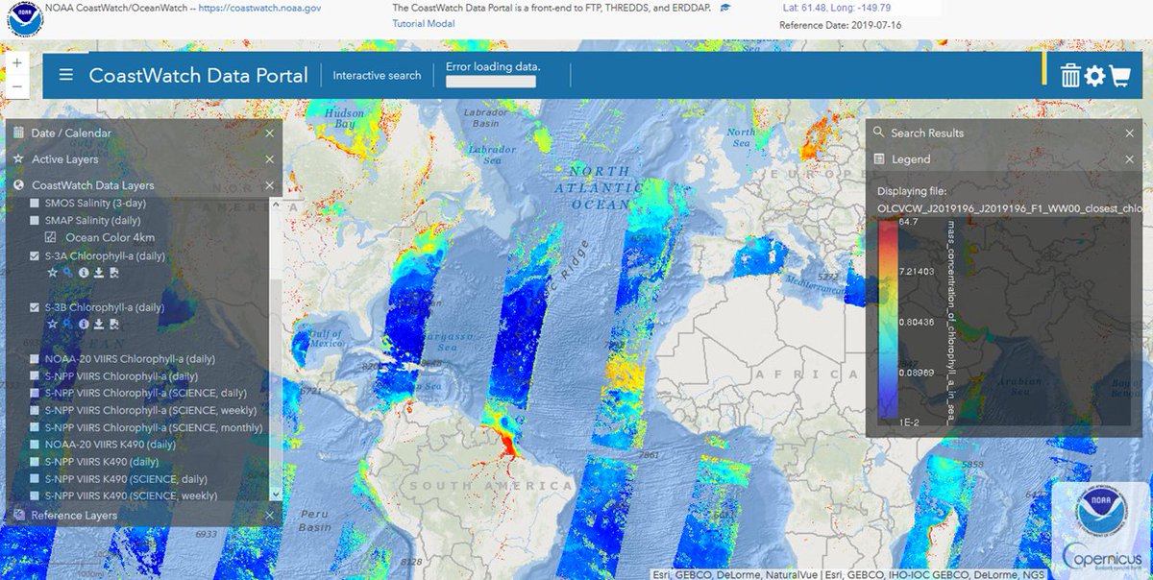This screenshot has width=1153, height=580.
Task: Click the OLCVCW_J2019196 file name
Action: (x=1010, y=207)
